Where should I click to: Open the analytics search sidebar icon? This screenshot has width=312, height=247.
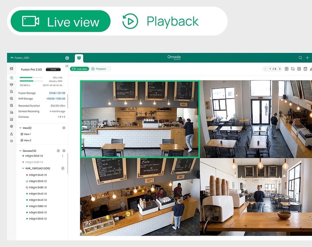tap(12, 99)
